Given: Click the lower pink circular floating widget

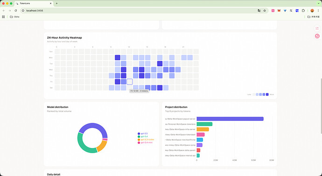Looking at the screenshot, I should click(x=317, y=36).
